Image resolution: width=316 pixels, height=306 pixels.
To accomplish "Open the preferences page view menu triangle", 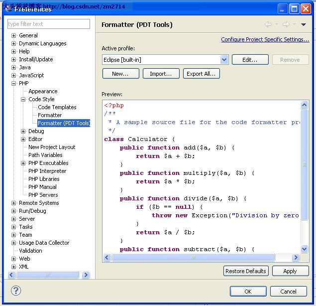I will click(x=304, y=24).
